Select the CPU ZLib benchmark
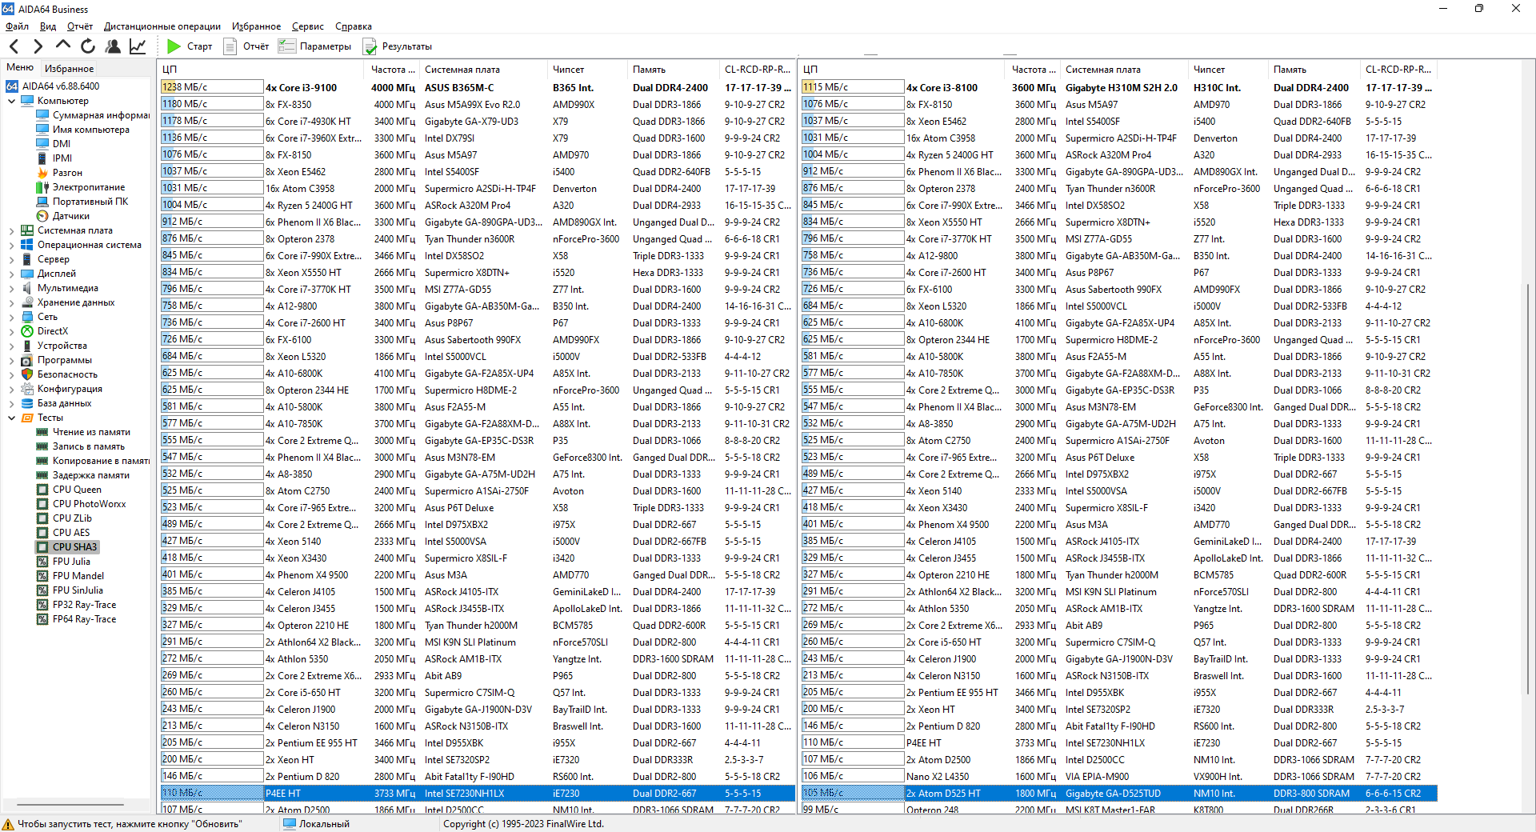 tap(64, 518)
